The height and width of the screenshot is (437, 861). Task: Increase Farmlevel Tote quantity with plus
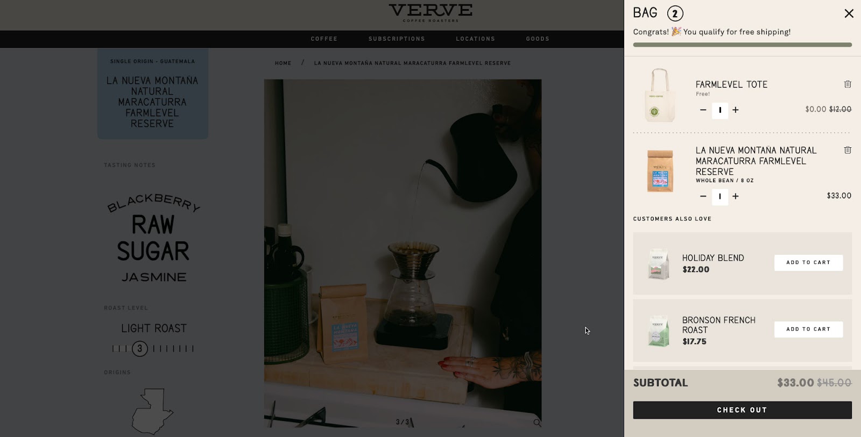click(x=736, y=110)
